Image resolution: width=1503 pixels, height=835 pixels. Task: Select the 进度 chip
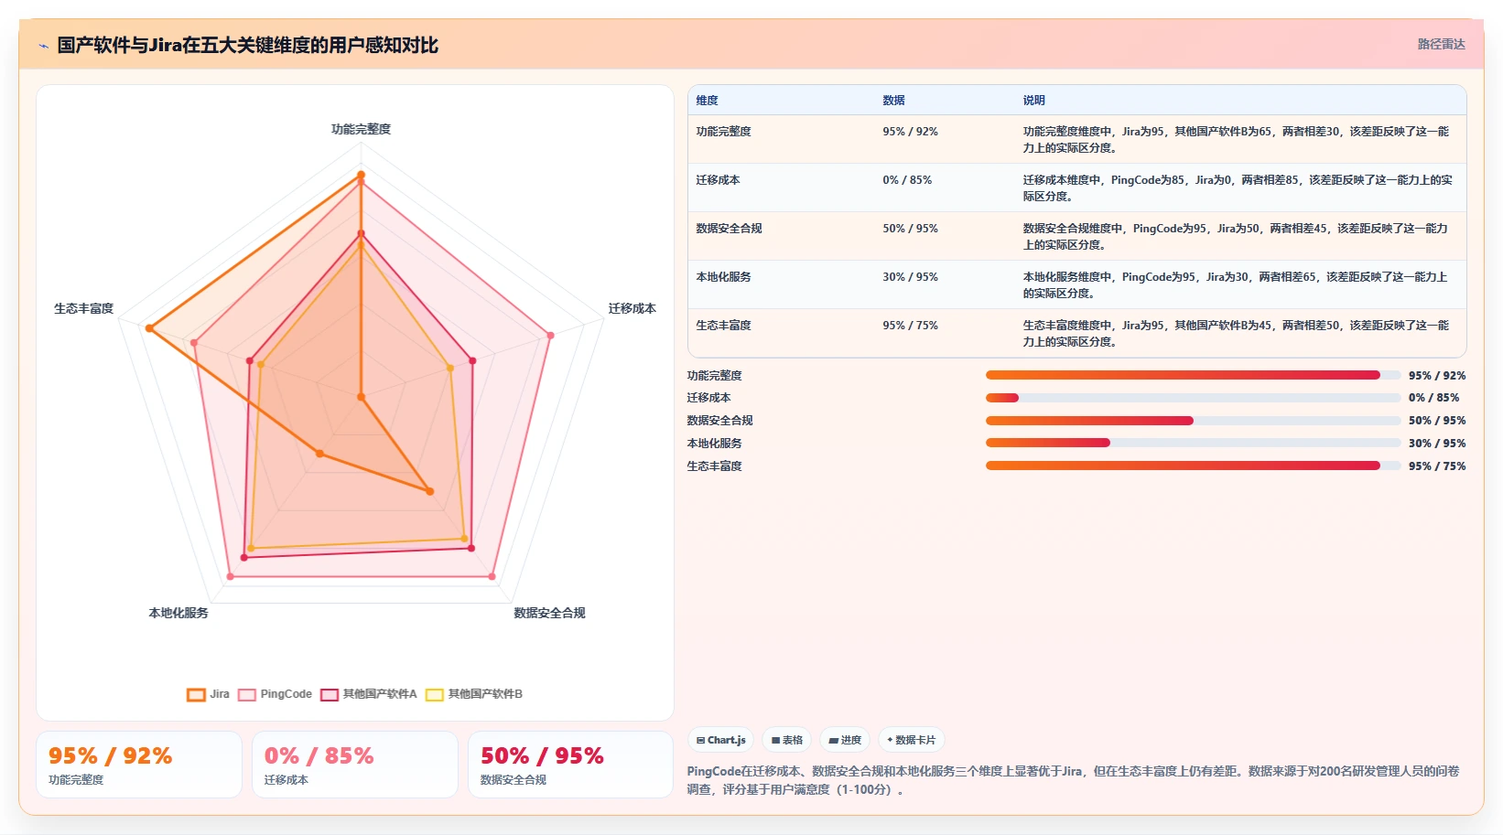pos(844,740)
